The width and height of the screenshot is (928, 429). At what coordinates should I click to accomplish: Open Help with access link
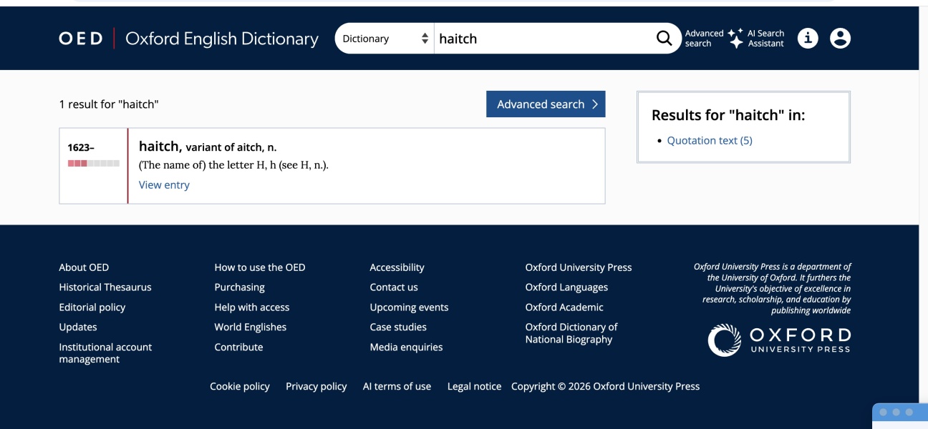[252, 307]
